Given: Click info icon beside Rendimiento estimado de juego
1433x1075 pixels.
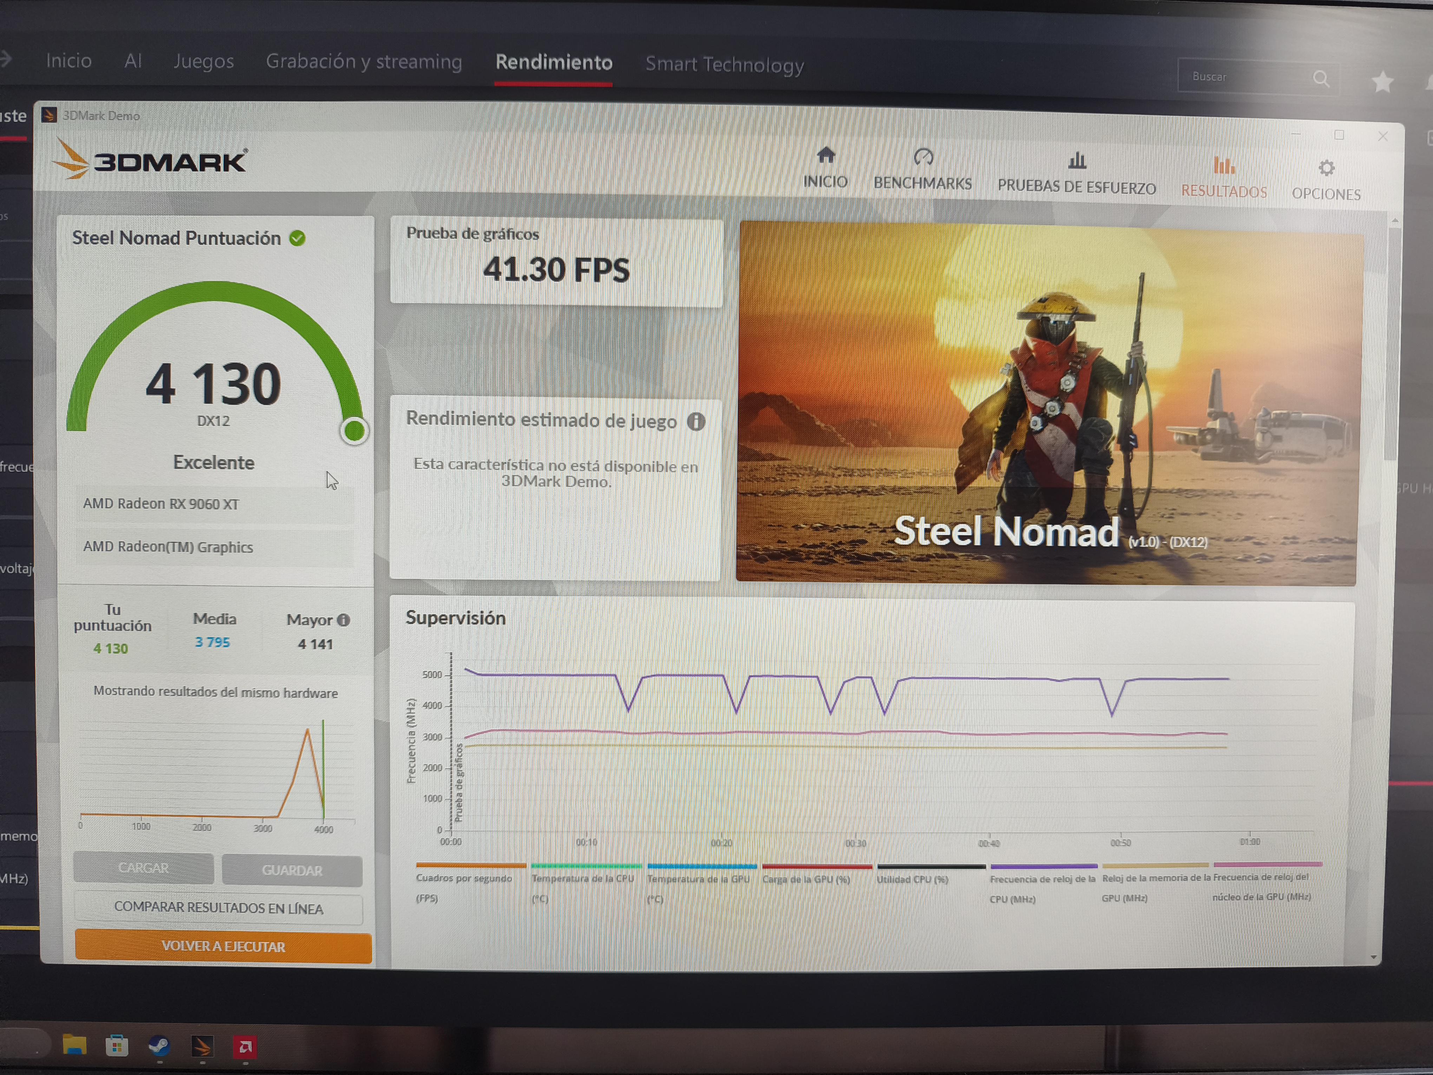Looking at the screenshot, I should point(696,422).
